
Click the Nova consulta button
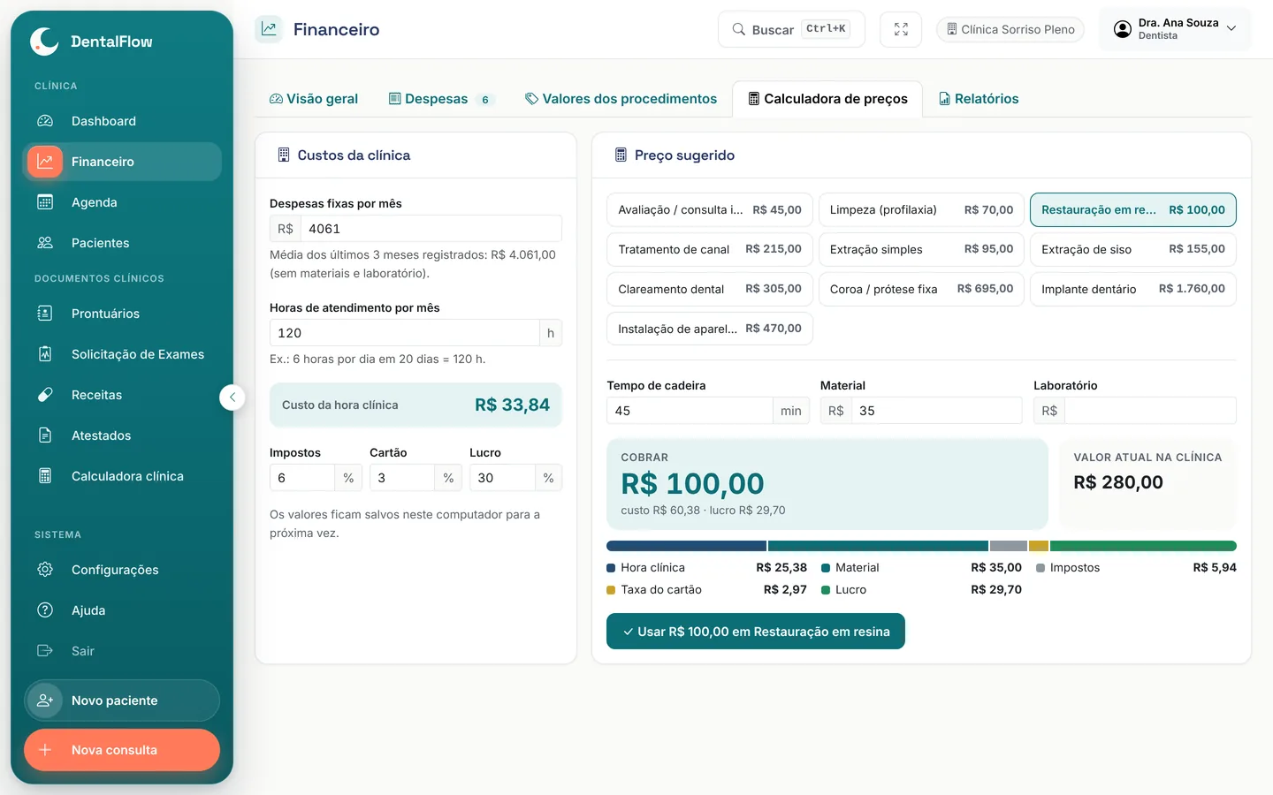[x=122, y=750]
